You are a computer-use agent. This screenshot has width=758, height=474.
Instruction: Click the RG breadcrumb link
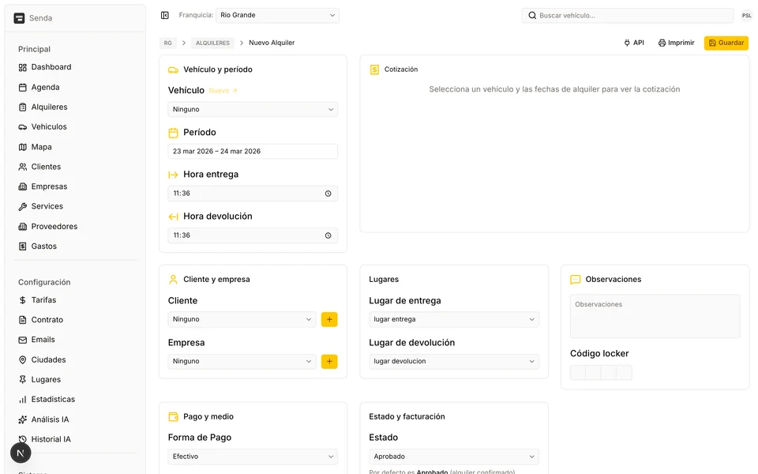pyautogui.click(x=167, y=43)
